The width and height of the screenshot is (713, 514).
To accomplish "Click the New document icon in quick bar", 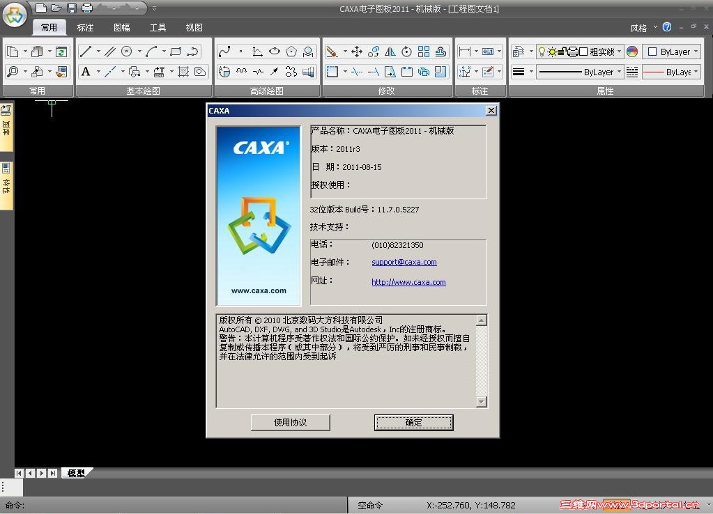I will 41,8.
